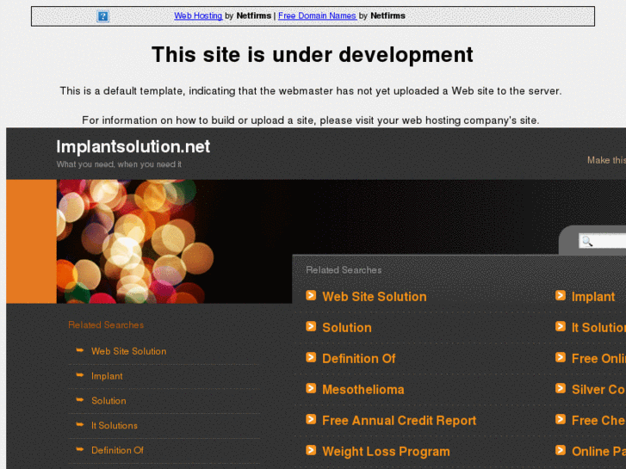Open It Solution link in right column
626x469 pixels.
point(598,328)
